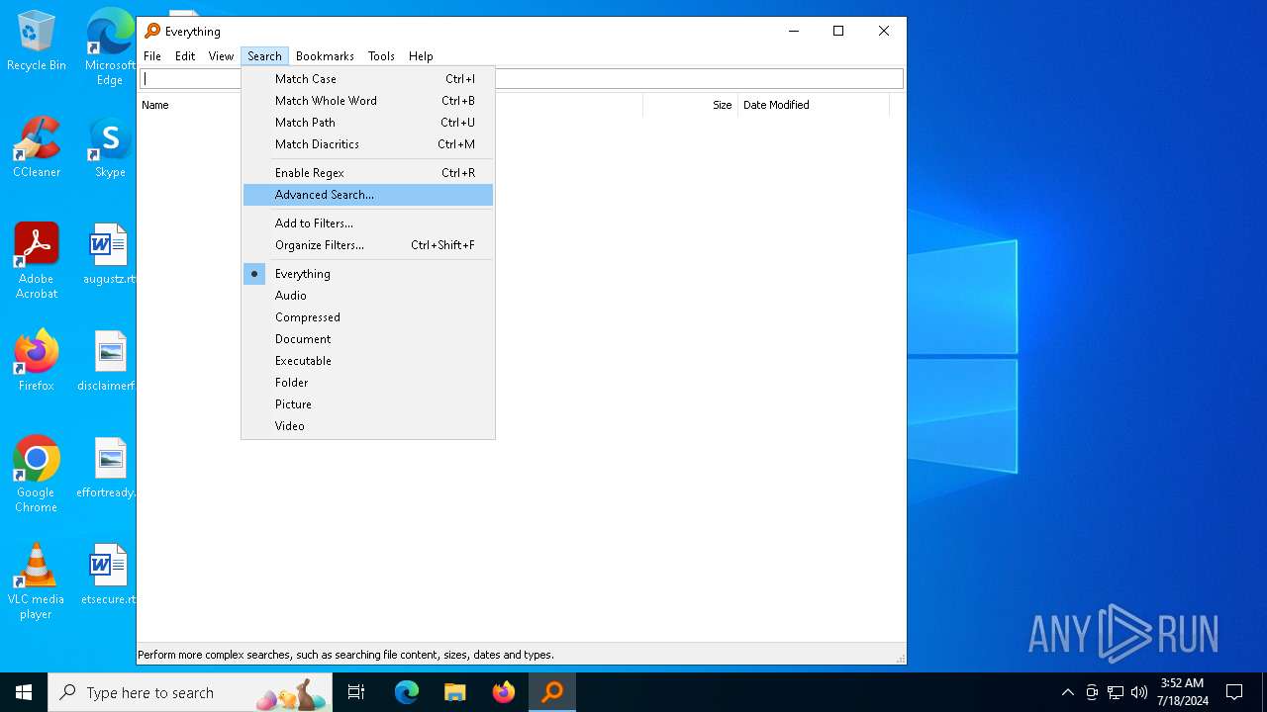Sort results by Date Modified column
The width and height of the screenshot is (1267, 712).
click(814, 105)
